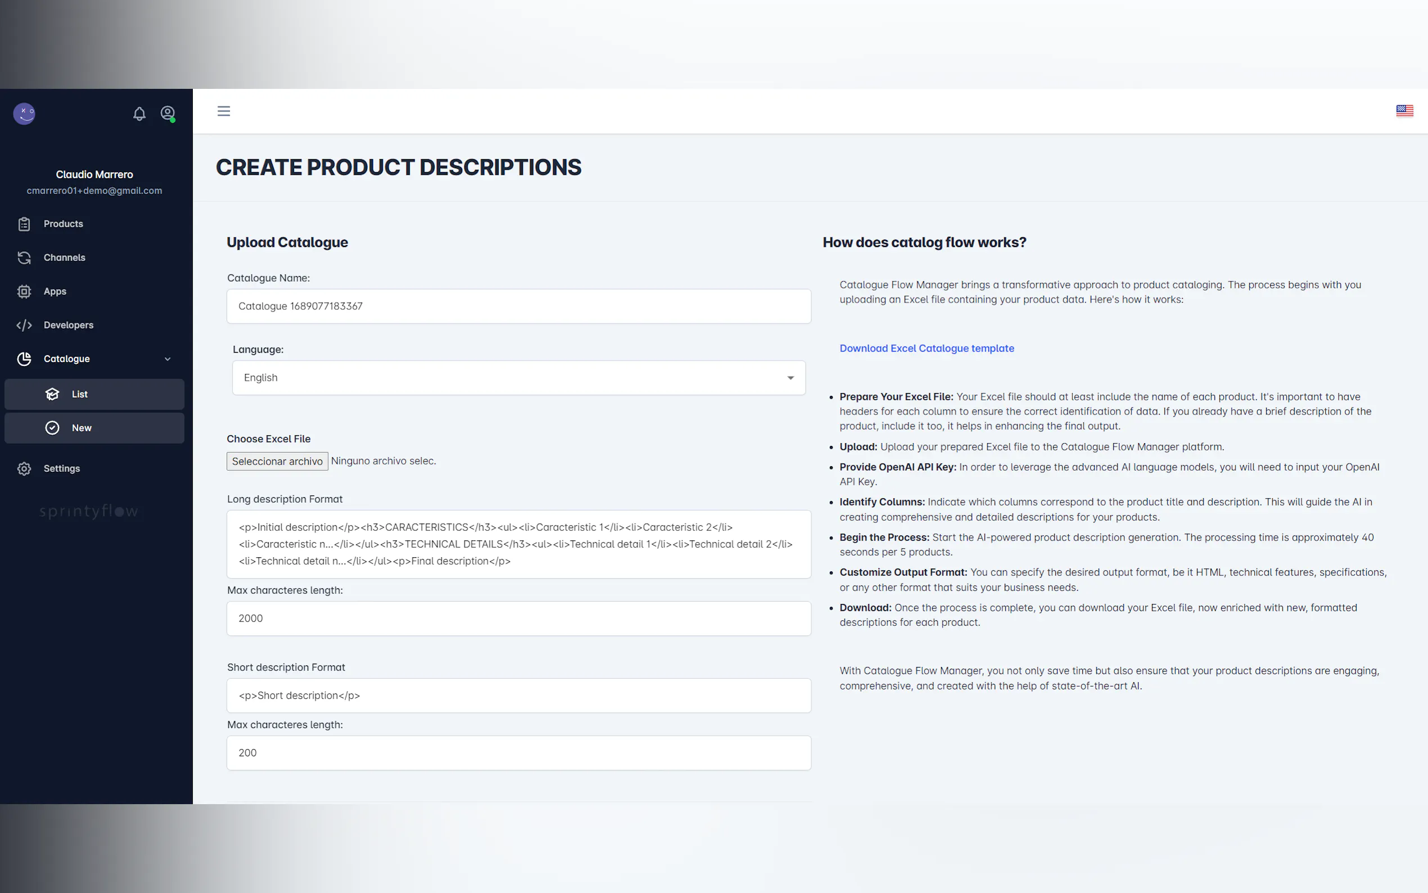Click the Settings gear icon

tap(24, 468)
